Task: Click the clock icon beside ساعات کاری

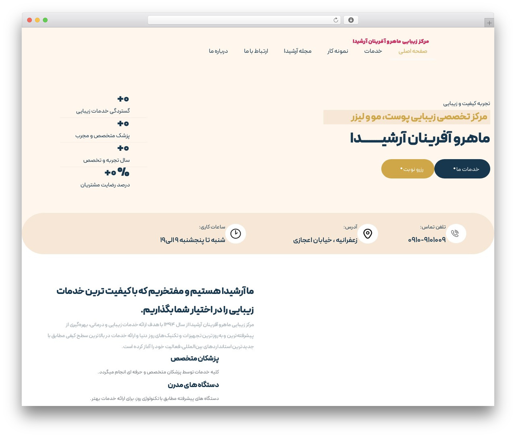Action: (x=236, y=233)
